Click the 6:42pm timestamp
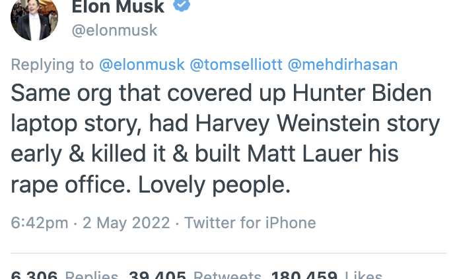Viewport: 457px width, 279px height. (x=40, y=223)
